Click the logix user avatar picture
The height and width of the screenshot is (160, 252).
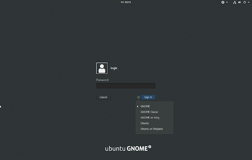pos(102,68)
